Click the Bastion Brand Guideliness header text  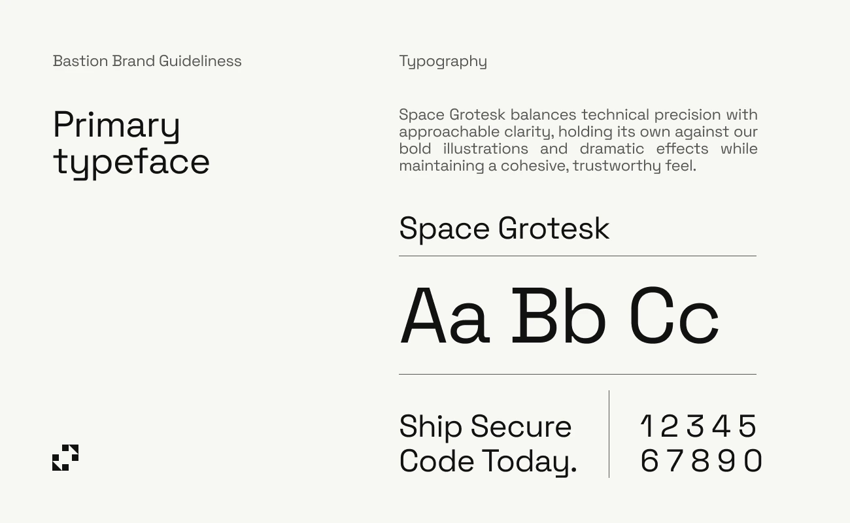pos(147,61)
